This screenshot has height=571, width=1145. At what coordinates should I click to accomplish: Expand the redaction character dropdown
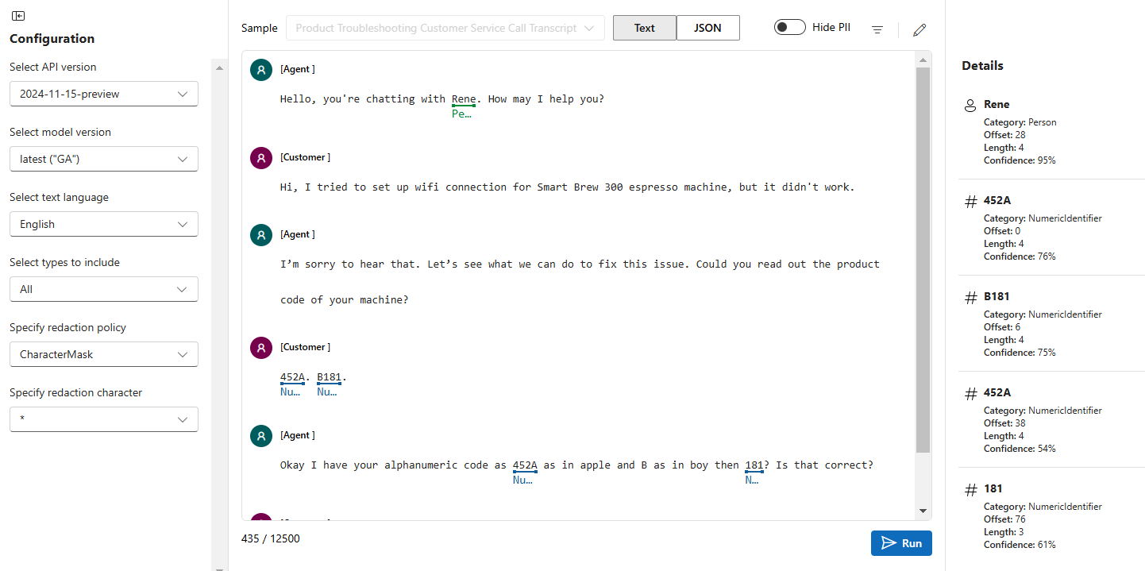pyautogui.click(x=104, y=419)
